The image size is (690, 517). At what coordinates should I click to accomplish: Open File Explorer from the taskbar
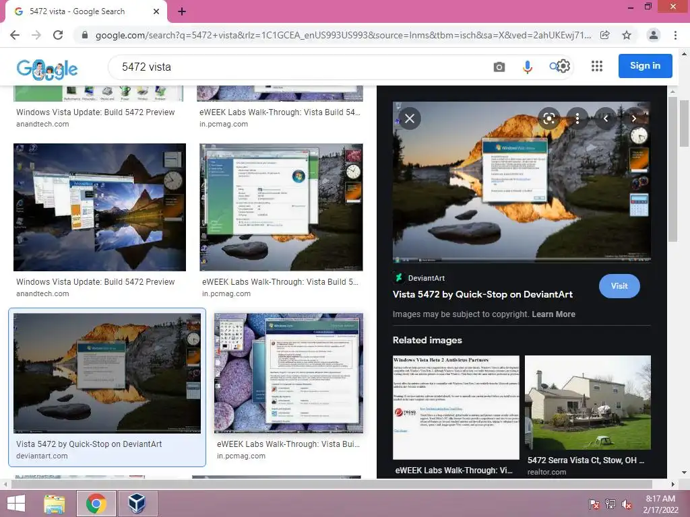click(x=55, y=504)
